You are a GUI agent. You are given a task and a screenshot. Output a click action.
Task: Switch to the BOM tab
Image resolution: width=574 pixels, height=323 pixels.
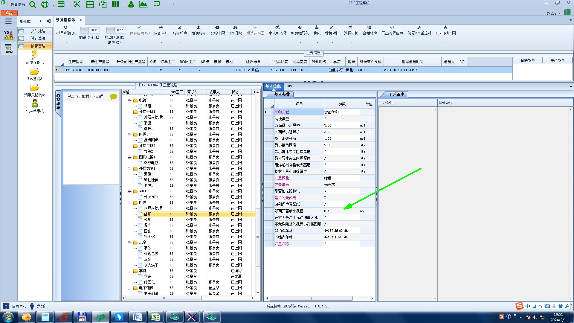tap(289, 86)
